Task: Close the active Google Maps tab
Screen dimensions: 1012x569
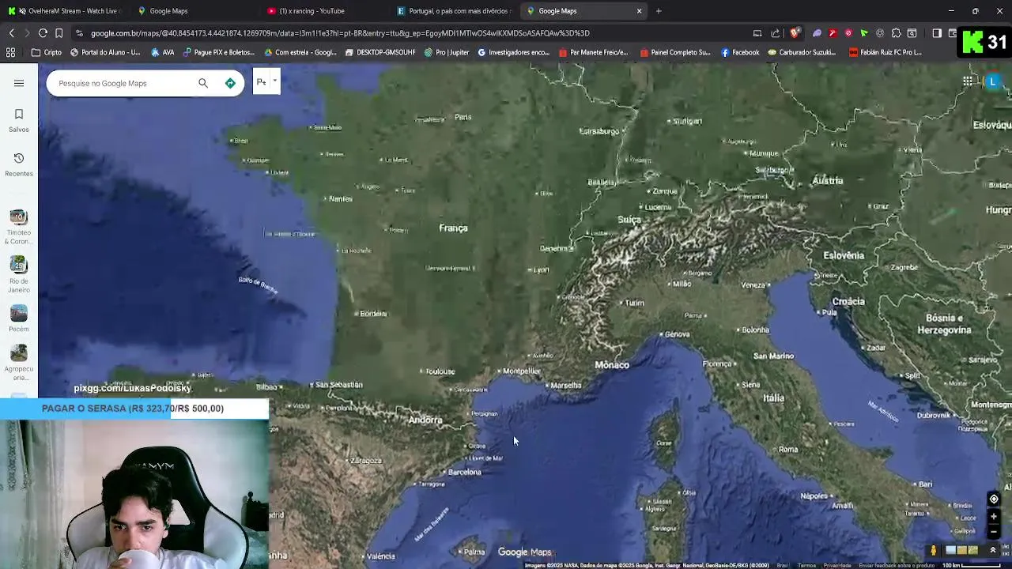Action: pos(639,11)
